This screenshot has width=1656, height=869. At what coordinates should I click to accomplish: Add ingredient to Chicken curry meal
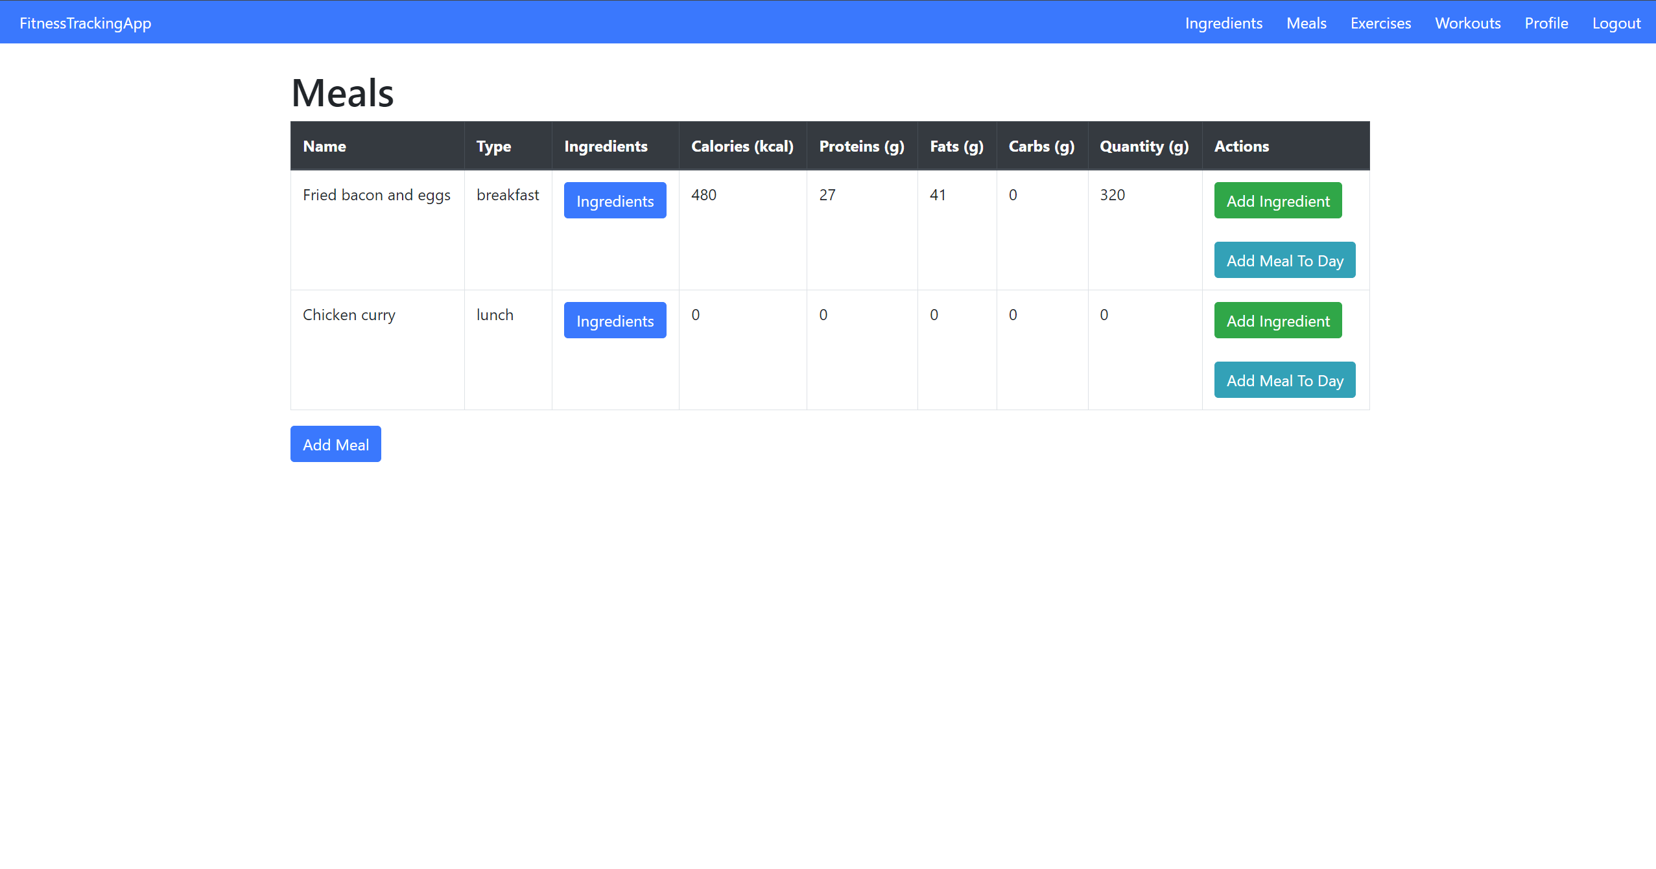(x=1277, y=321)
